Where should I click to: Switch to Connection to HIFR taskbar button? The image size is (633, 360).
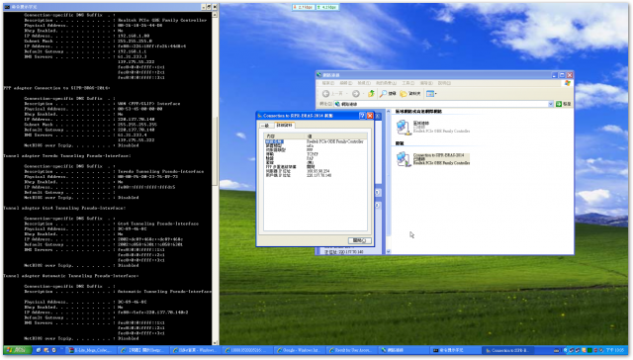point(507,350)
